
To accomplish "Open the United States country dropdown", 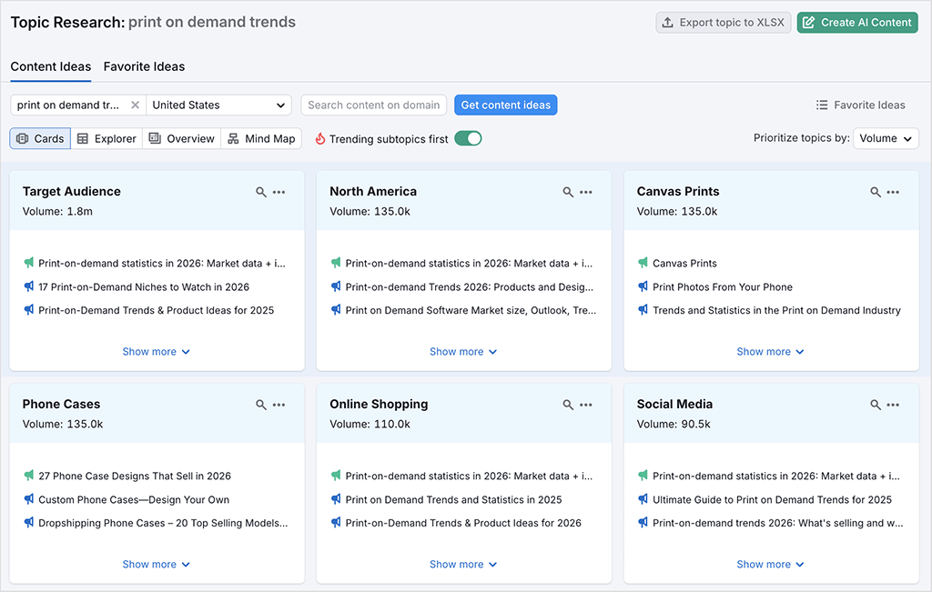I will pos(218,105).
